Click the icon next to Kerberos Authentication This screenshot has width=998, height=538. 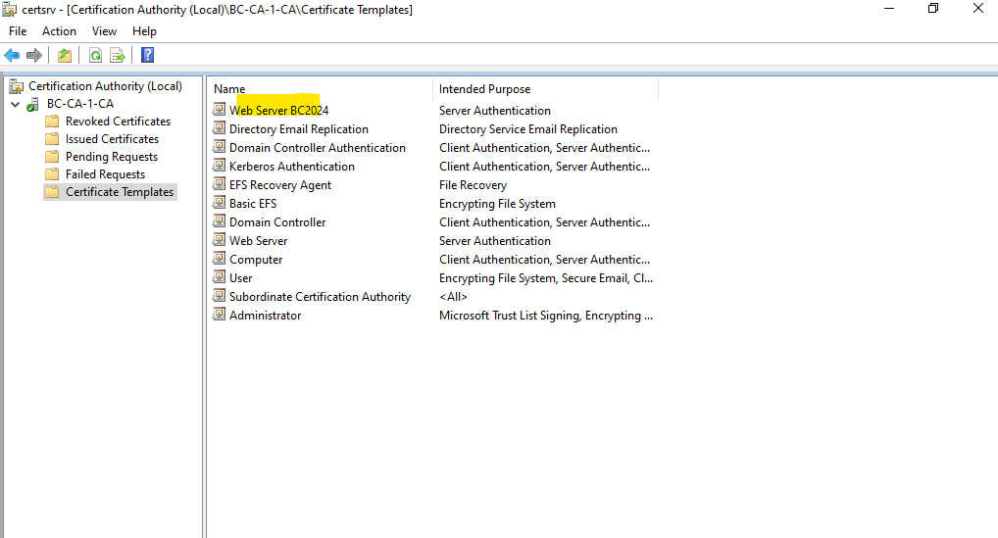(x=219, y=166)
